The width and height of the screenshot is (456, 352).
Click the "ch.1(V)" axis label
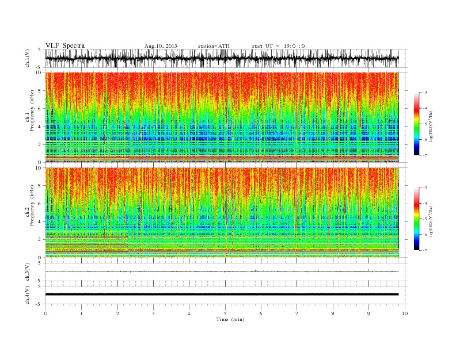coord(28,59)
